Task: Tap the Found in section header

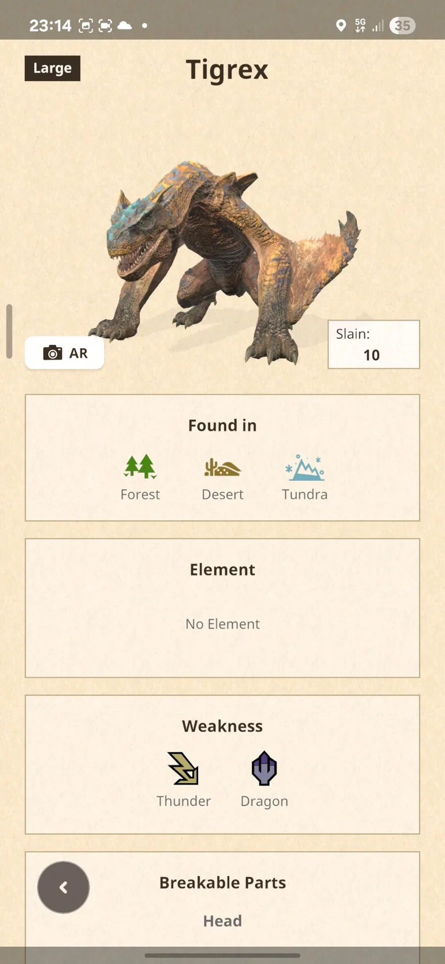Action: click(x=222, y=425)
